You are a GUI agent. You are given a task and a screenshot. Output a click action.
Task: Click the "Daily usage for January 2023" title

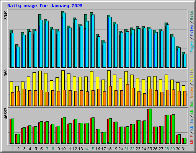click(45, 6)
